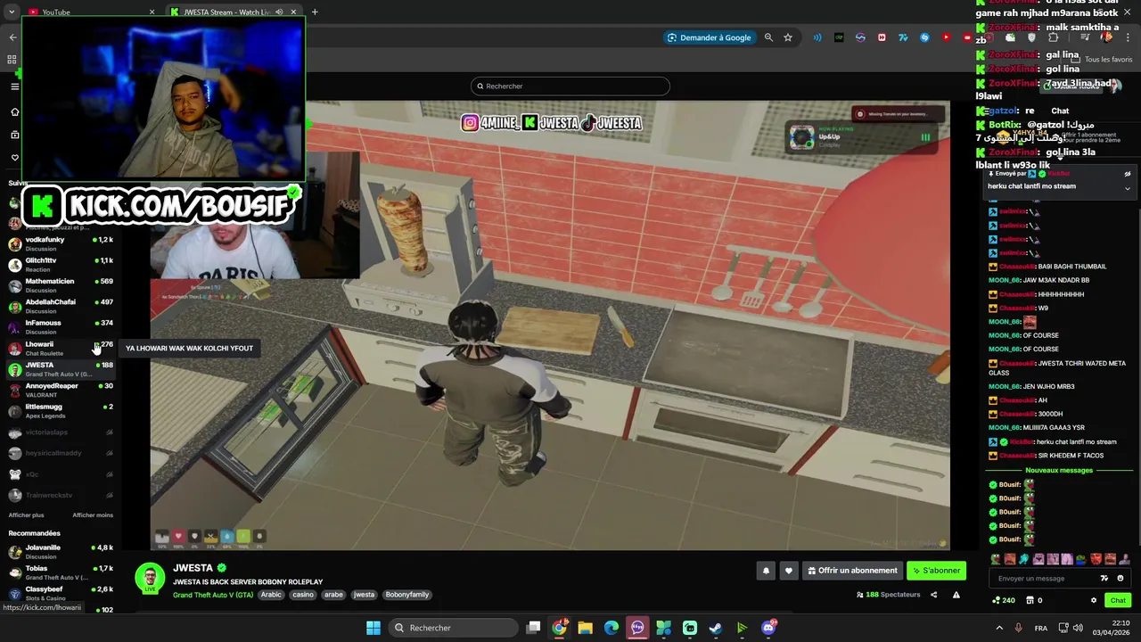
Task: Click the share stream icon
Action: pos(933,595)
